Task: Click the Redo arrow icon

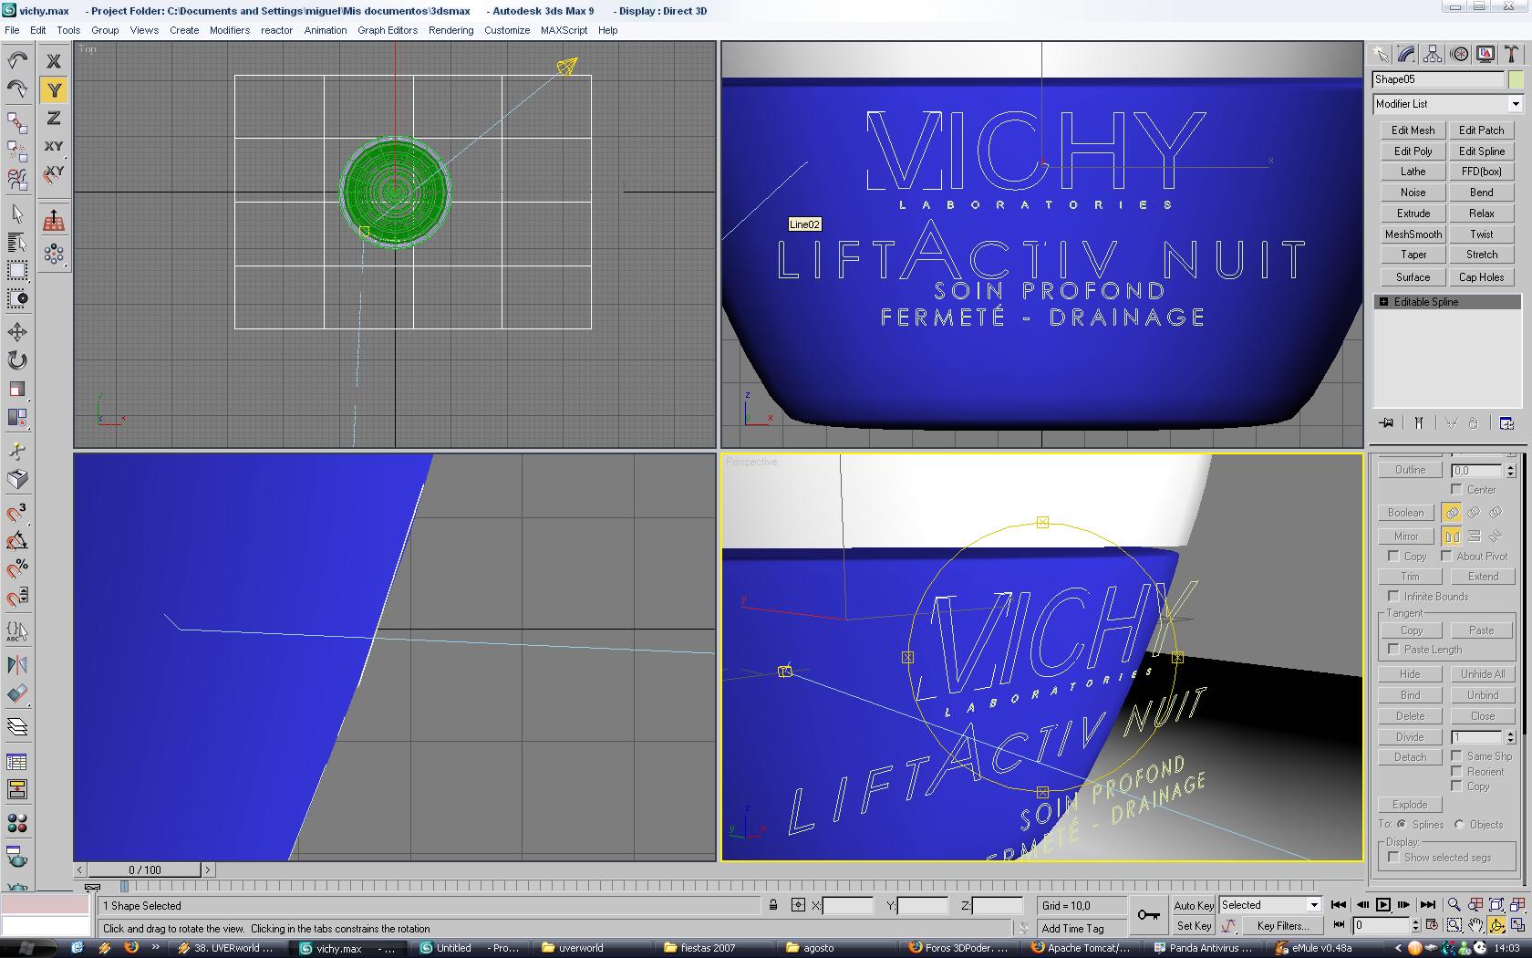Action: pos(17,89)
